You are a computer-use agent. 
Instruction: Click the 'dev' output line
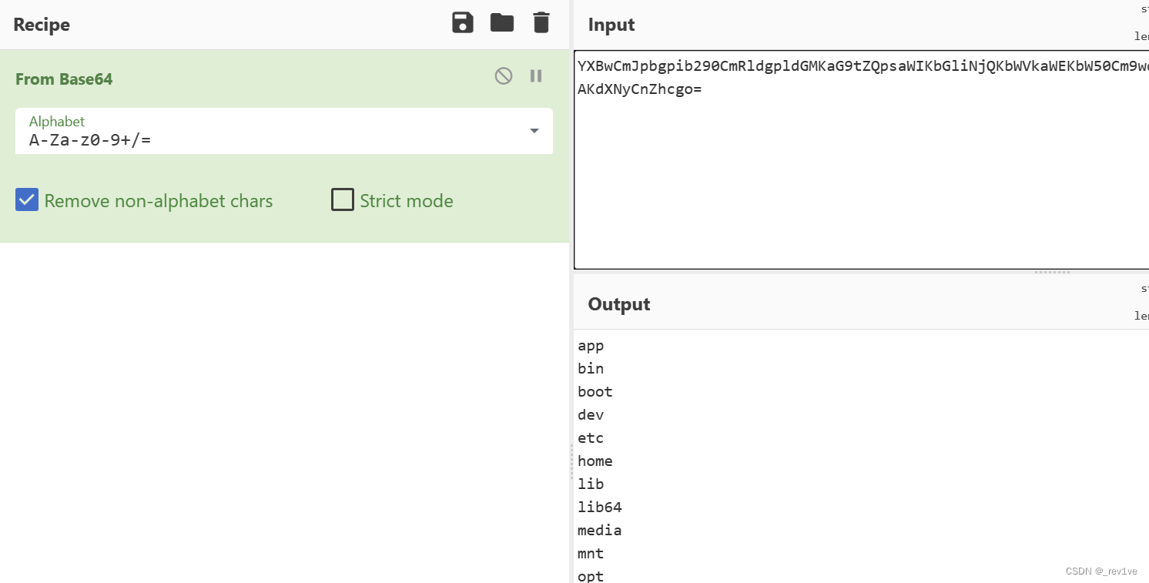coord(591,414)
